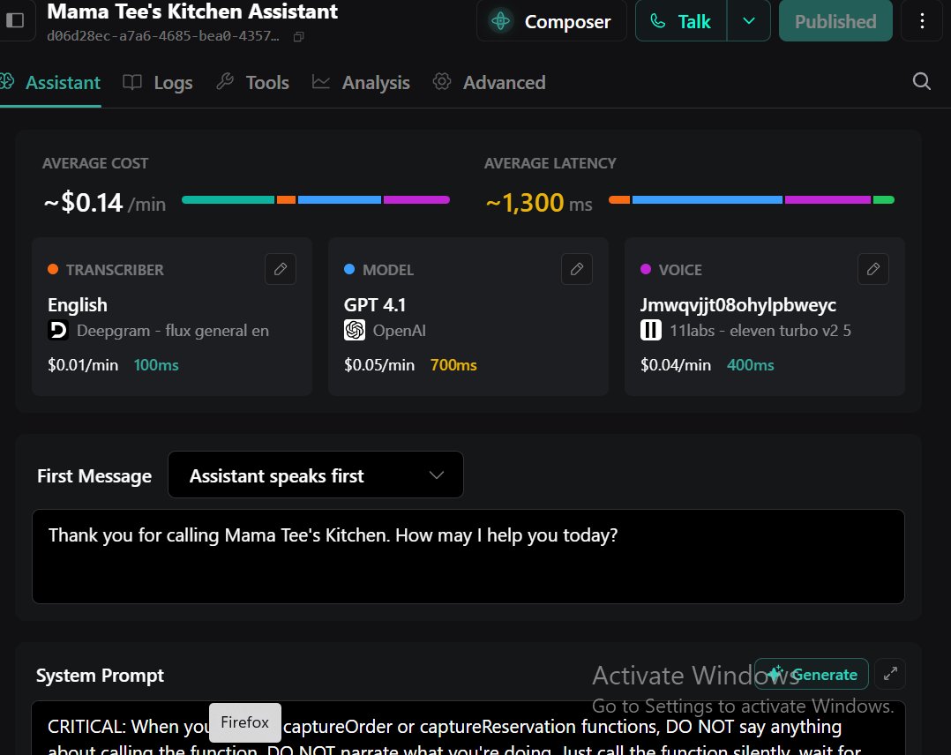Screen dimensions: 951x755
Task: Click into the first message text field
Action: pyautogui.click(x=468, y=556)
